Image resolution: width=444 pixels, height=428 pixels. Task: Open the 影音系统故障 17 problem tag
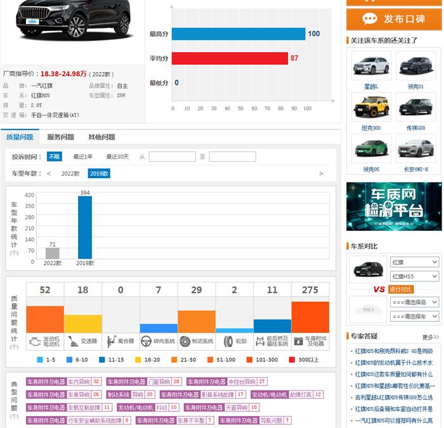point(203,394)
